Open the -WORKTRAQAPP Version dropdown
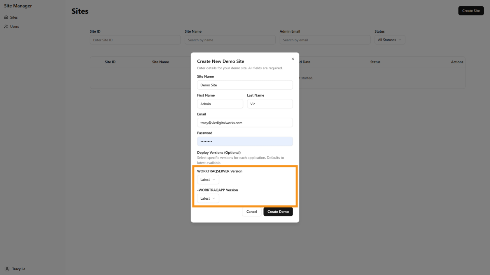This screenshot has width=490, height=275. click(x=208, y=198)
